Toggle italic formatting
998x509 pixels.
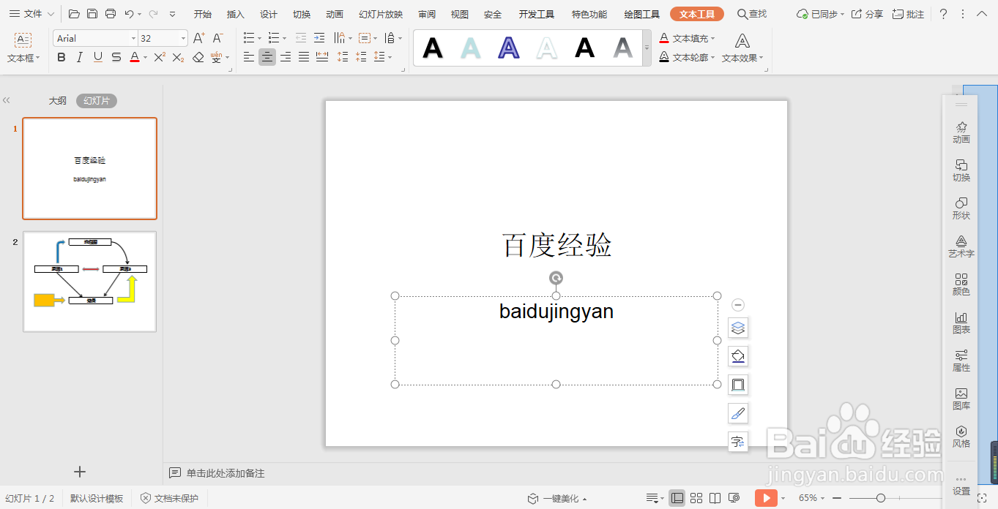[x=79, y=57]
